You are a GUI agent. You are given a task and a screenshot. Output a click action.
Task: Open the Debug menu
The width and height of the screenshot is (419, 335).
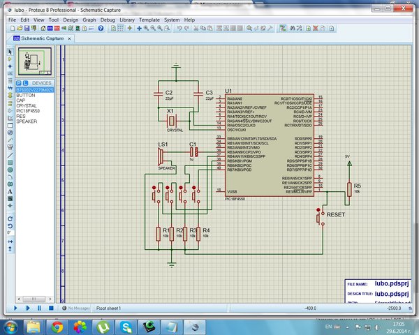pos(108,20)
